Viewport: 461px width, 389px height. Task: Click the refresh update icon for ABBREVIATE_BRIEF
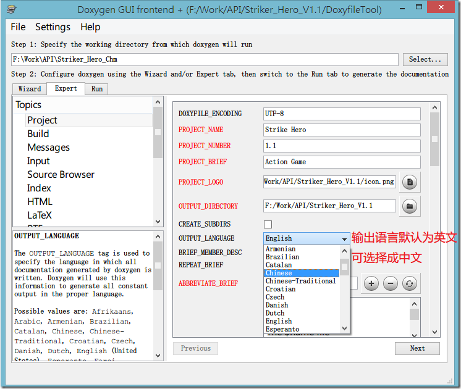coord(410,283)
